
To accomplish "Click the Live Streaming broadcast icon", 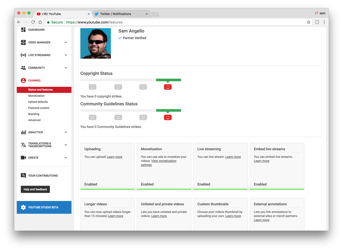I will point(23,55).
